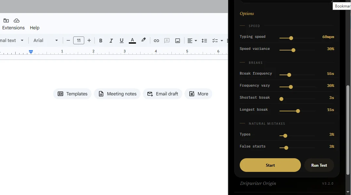Image resolution: width=351 pixels, height=195 pixels.
Task: Click the Start button
Action: click(270, 165)
